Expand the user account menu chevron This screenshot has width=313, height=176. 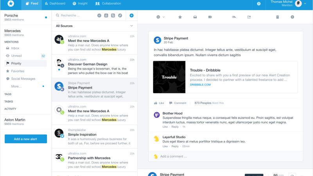coord(305,4)
